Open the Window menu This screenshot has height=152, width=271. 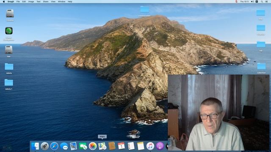(x=61, y=2)
